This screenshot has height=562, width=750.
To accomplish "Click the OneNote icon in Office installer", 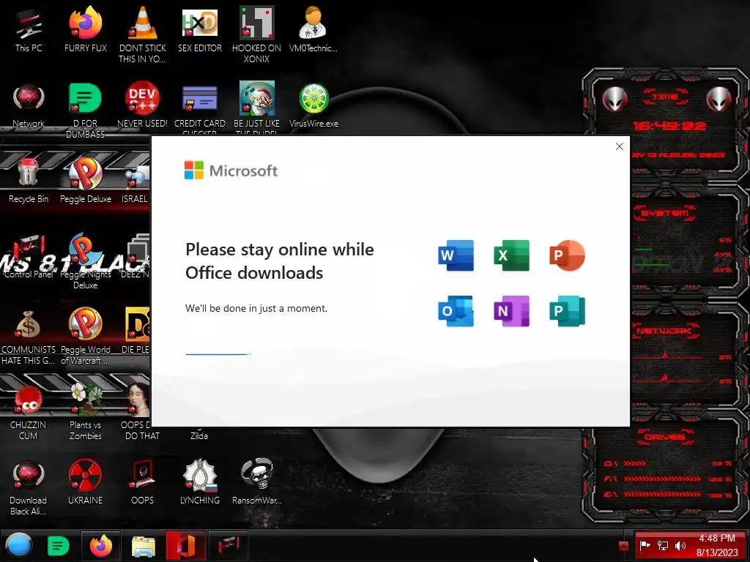I will [x=511, y=311].
